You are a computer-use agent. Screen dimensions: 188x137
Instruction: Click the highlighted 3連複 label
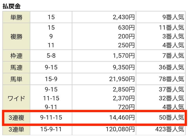point(16,117)
